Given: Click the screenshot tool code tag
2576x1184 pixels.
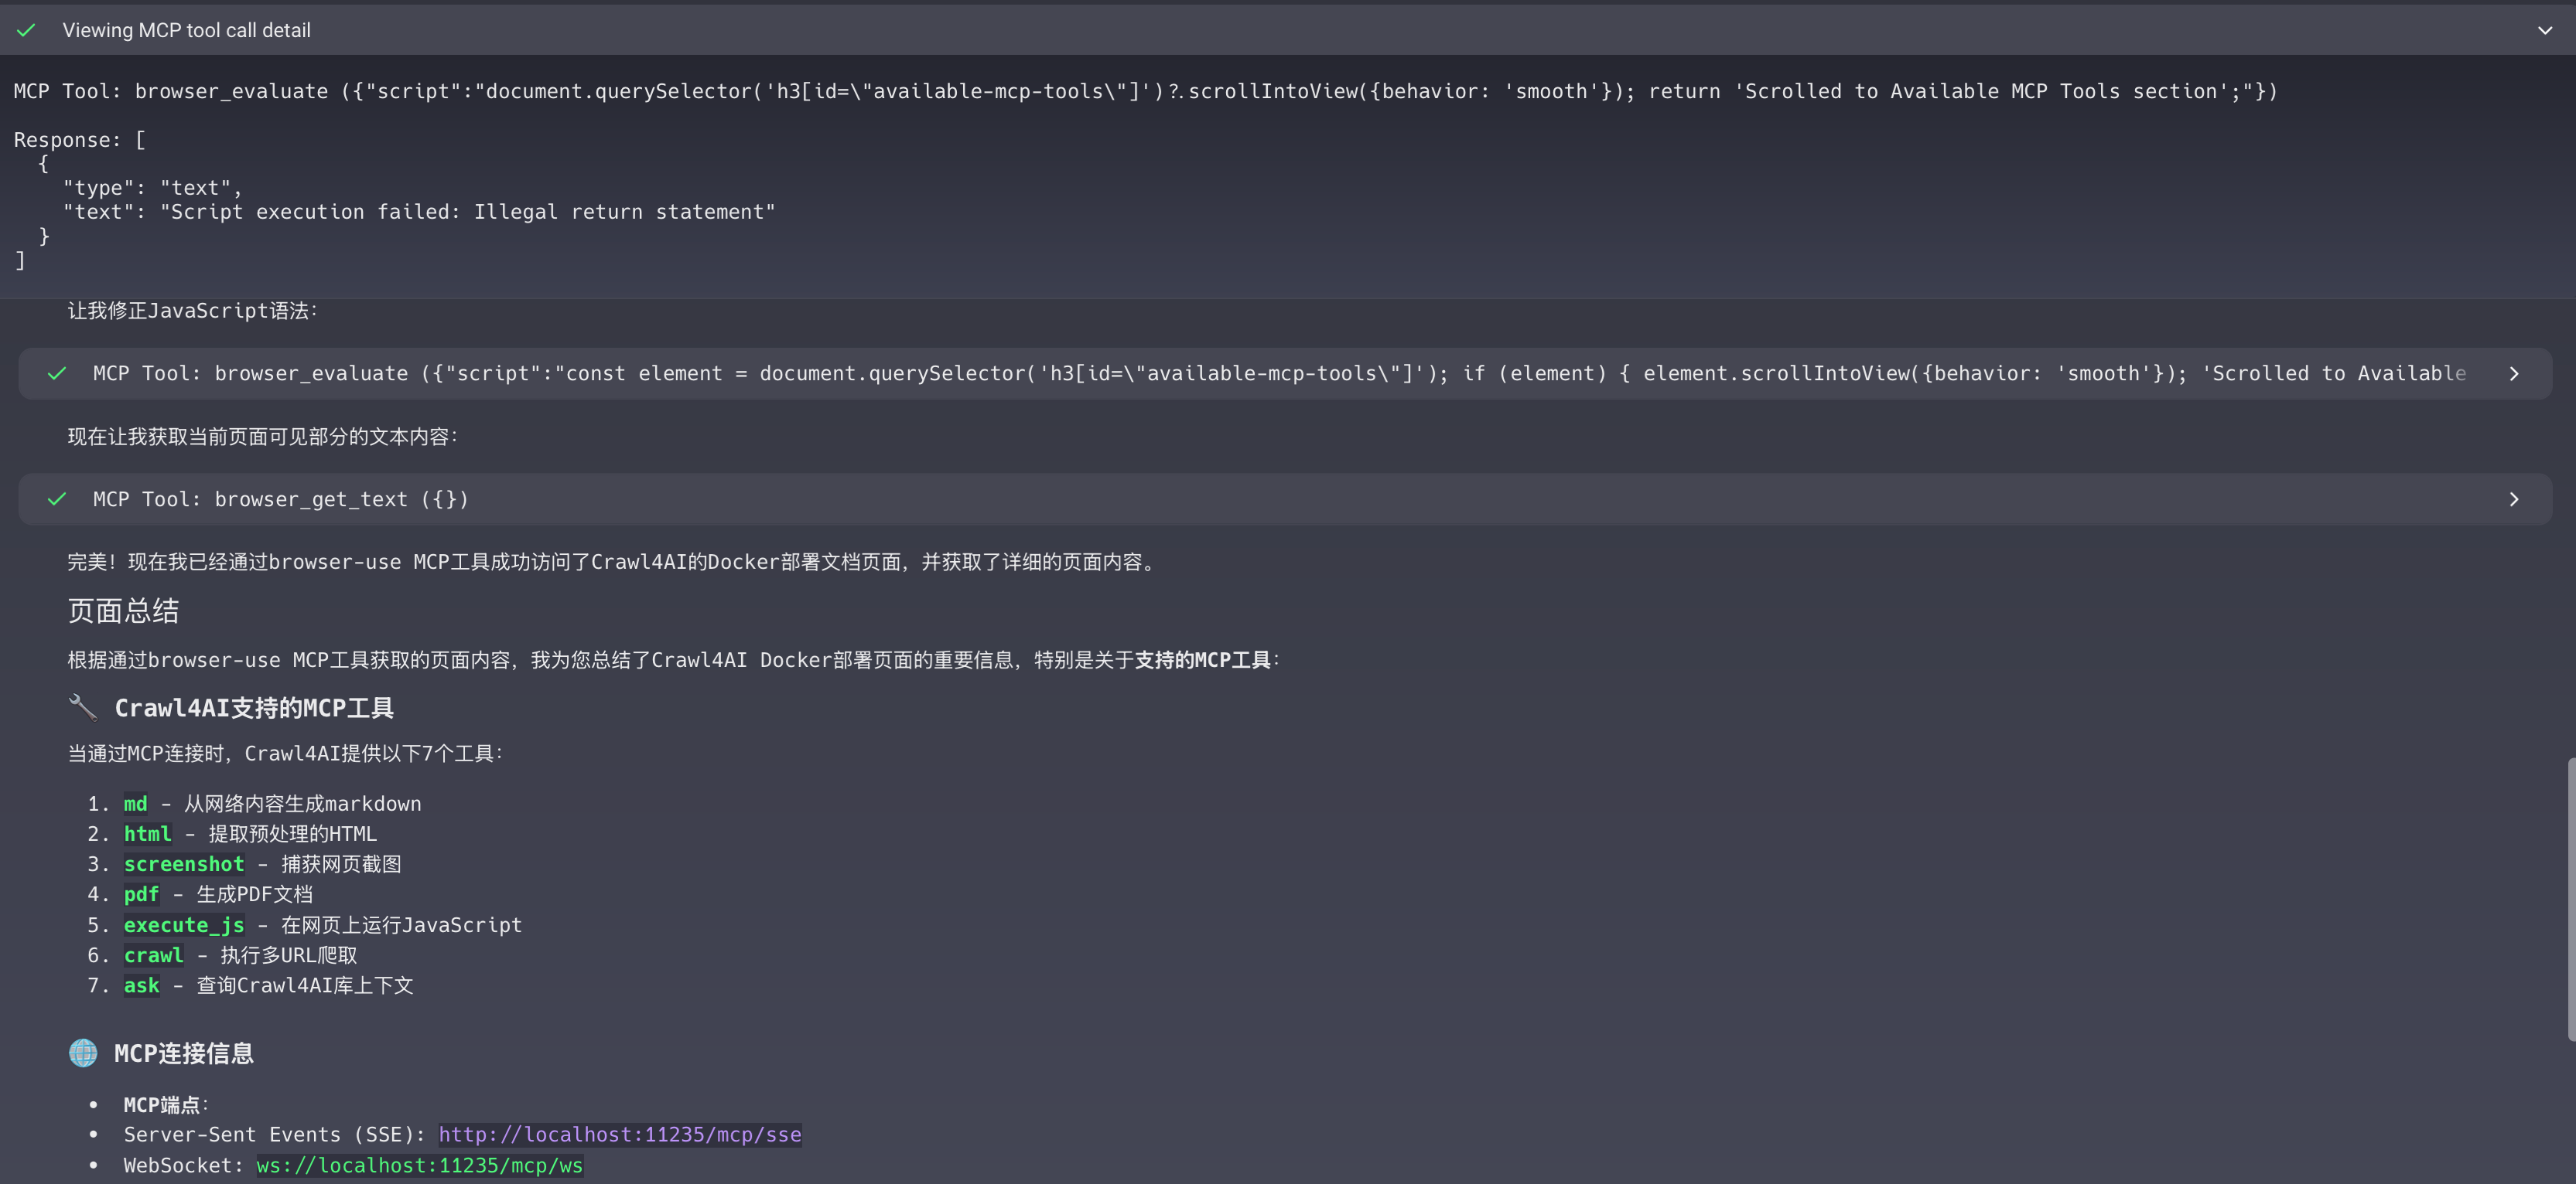Looking at the screenshot, I should 184,864.
